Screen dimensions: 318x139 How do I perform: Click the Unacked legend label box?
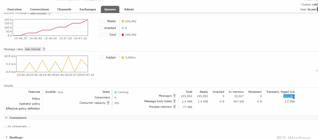(x=108, y=28)
